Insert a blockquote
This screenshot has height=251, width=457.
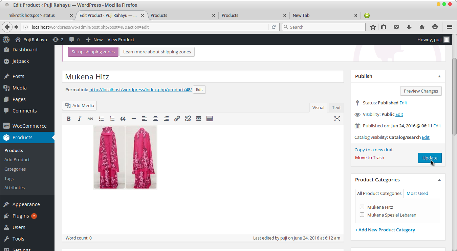click(x=123, y=119)
